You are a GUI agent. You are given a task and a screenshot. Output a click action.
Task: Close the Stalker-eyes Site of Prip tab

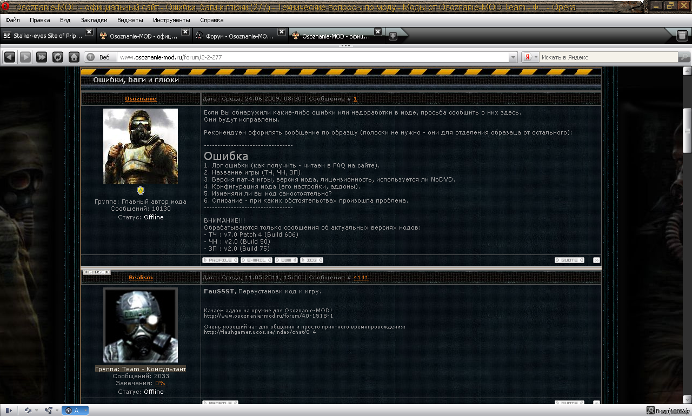coord(89,32)
